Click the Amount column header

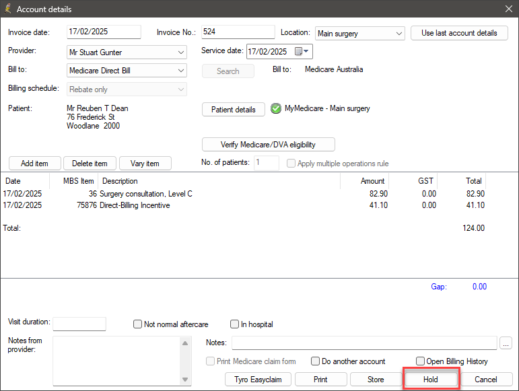click(364, 181)
